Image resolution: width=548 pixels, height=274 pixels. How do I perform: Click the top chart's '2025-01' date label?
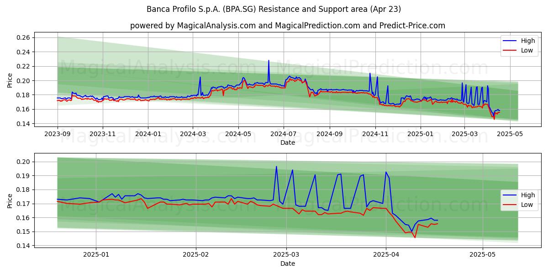pyautogui.click(x=421, y=134)
